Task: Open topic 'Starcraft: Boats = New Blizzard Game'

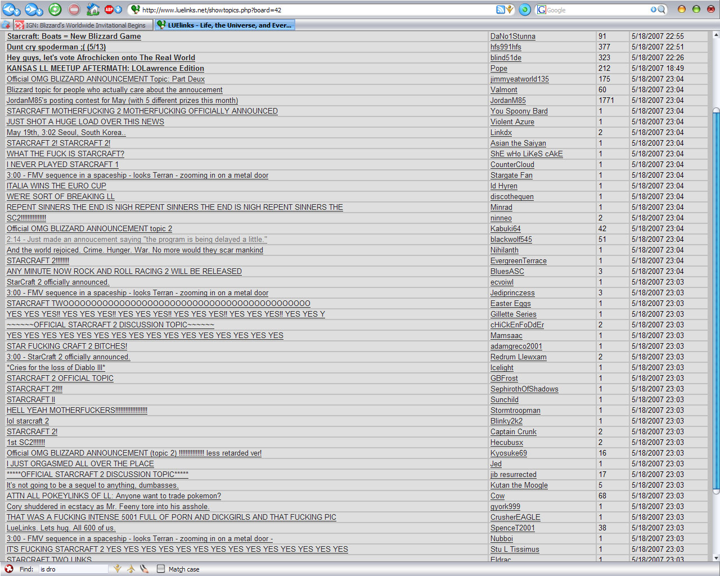Action: point(74,36)
